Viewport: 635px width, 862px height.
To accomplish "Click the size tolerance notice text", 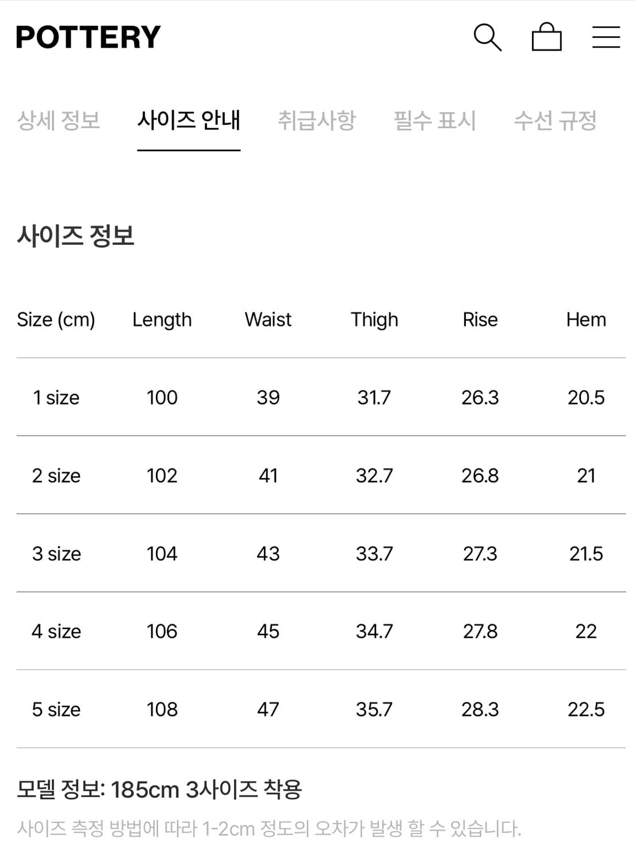I will [x=268, y=829].
